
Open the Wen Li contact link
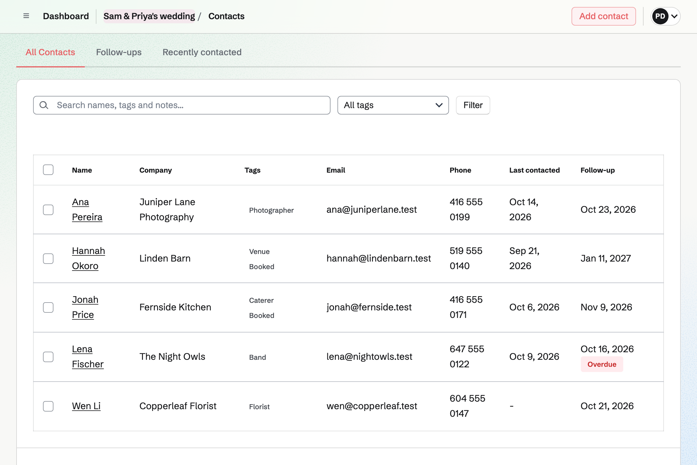tap(86, 406)
